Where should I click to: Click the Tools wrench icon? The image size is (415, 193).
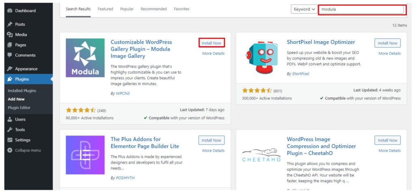10,130
